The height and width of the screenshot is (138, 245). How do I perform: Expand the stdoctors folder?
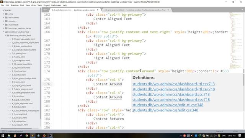(x=3, y=21)
